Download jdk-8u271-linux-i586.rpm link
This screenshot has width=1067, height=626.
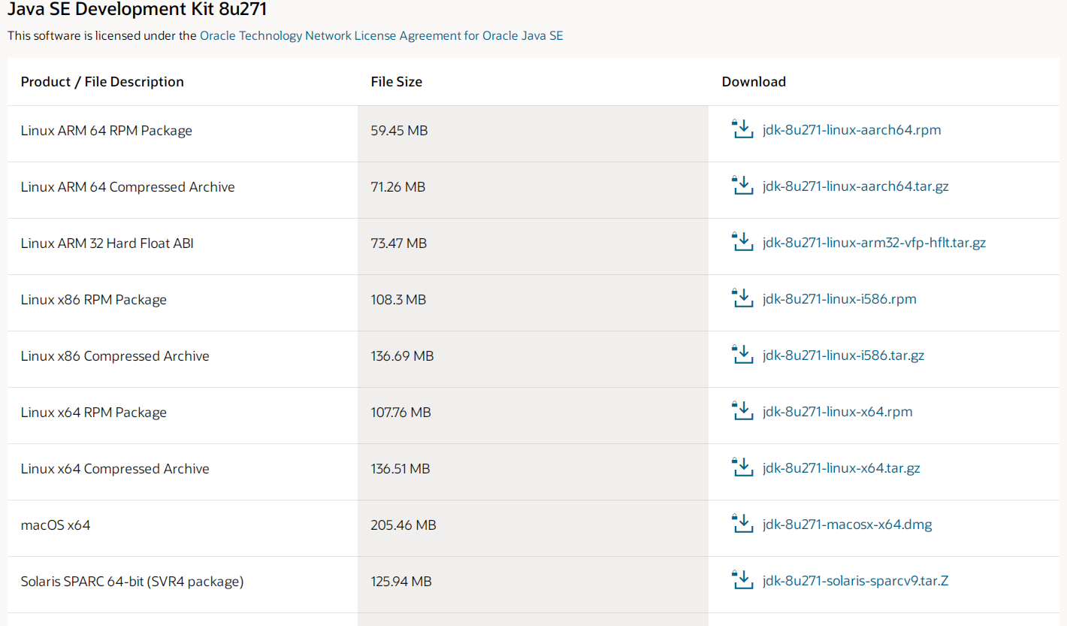tap(839, 299)
